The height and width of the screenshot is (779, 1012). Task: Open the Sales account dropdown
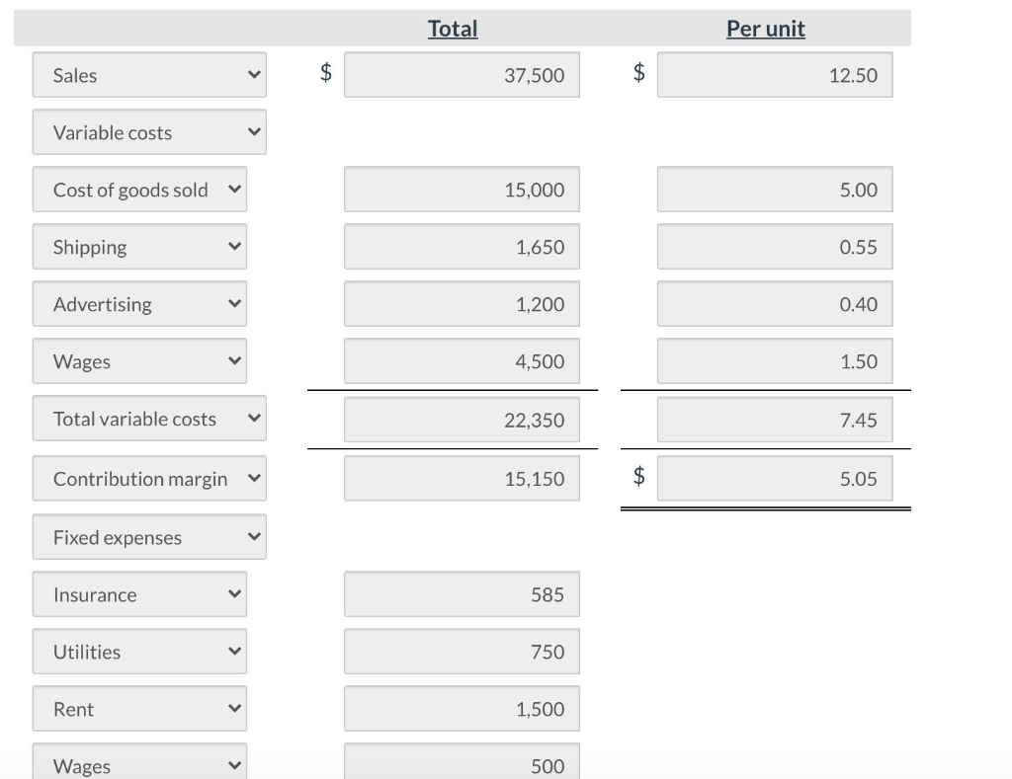click(148, 74)
